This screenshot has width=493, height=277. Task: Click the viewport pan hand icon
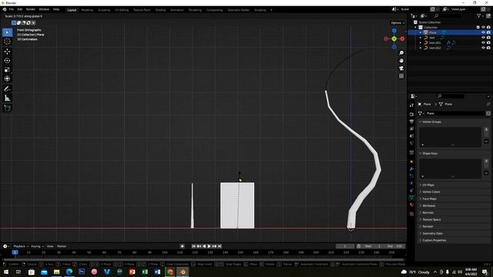tap(401, 61)
